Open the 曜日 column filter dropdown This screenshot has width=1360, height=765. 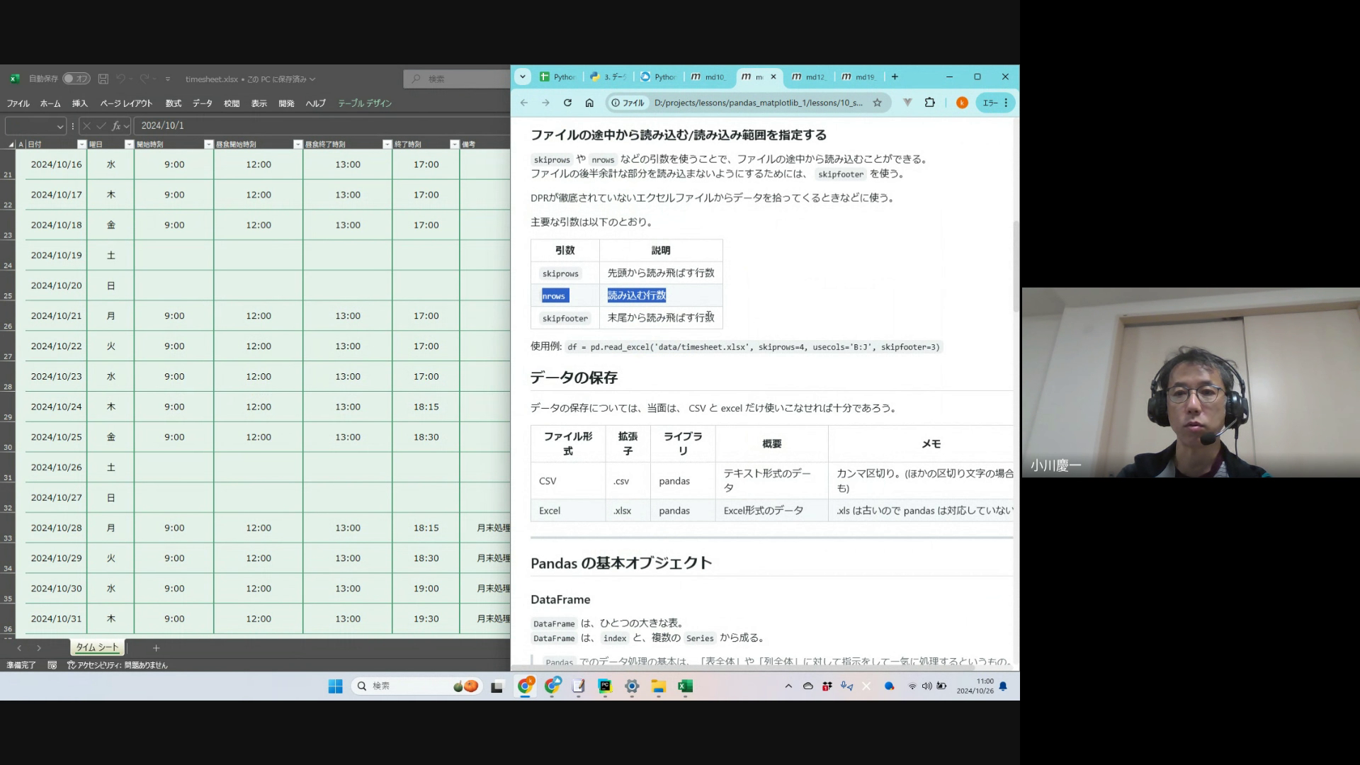[x=129, y=144]
